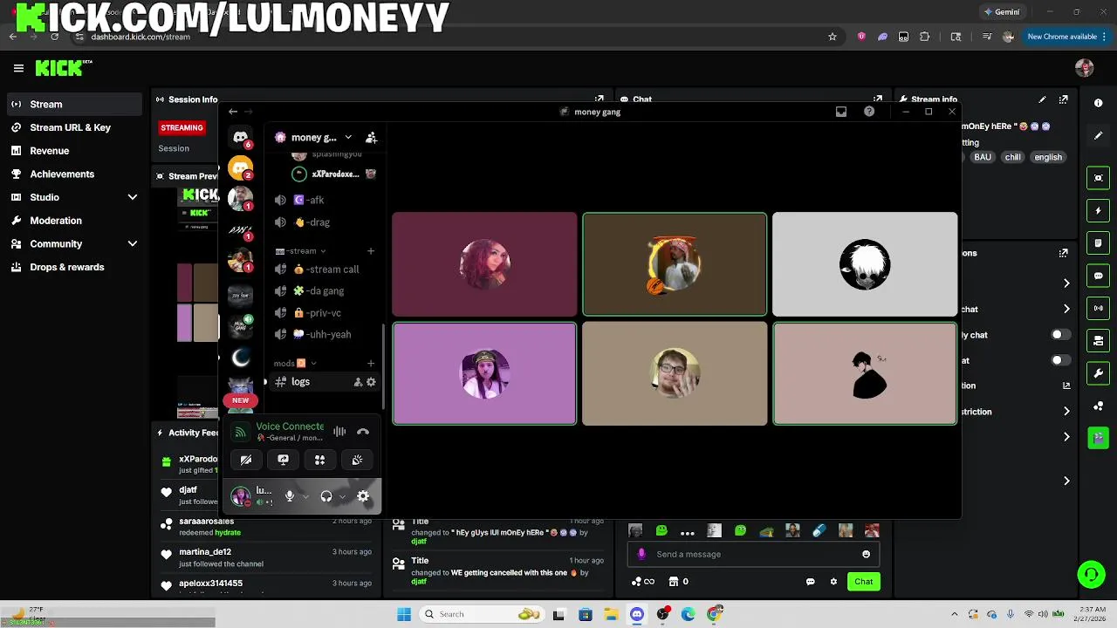1117x628 pixels.
Task: Toggle the 'ly chat' switch in Kick
Action: (x=1059, y=335)
